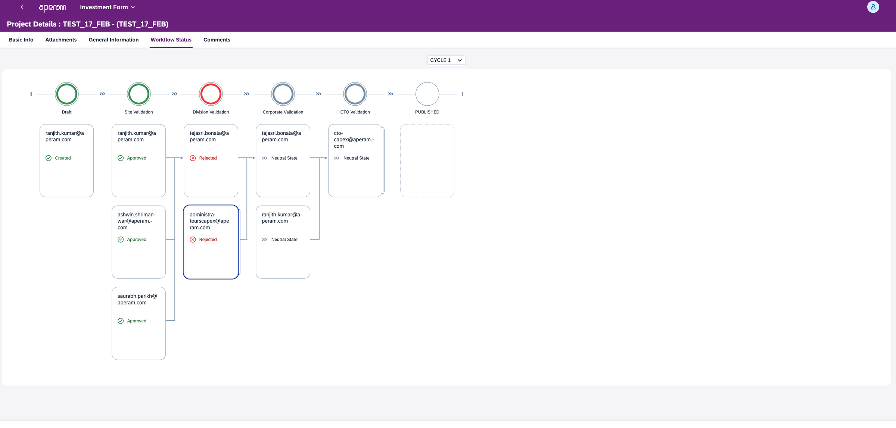Click the Draft stage green circle
896x428 pixels.
[x=66, y=94]
